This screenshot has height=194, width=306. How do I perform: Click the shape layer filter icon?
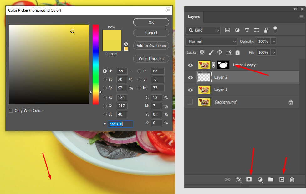click(x=257, y=30)
